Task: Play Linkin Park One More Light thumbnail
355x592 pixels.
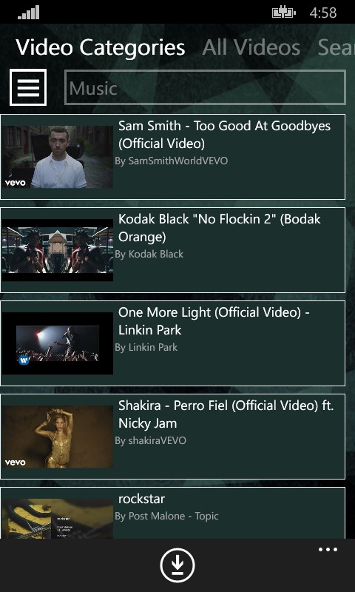Action: (x=58, y=343)
